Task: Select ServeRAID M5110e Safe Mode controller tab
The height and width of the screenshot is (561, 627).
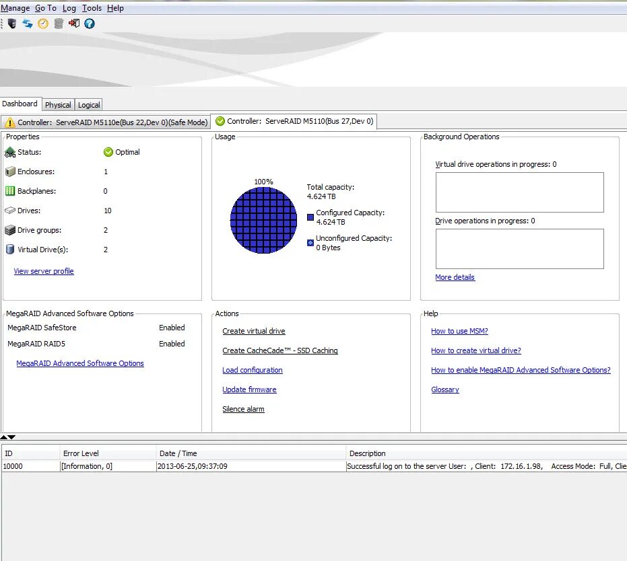Action: click(x=105, y=122)
